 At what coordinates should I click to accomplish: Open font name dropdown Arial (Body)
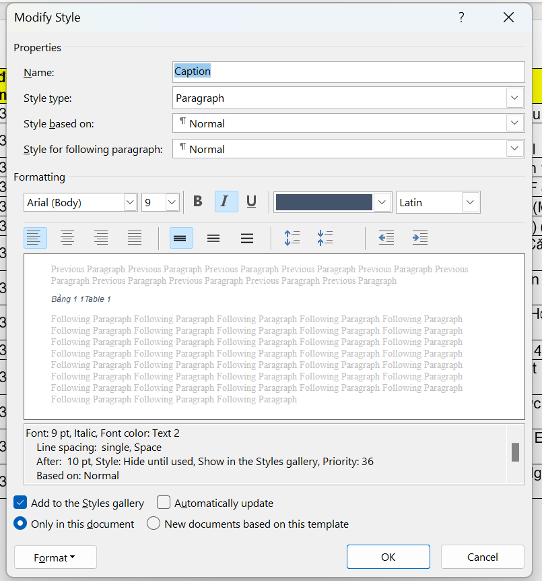[130, 202]
